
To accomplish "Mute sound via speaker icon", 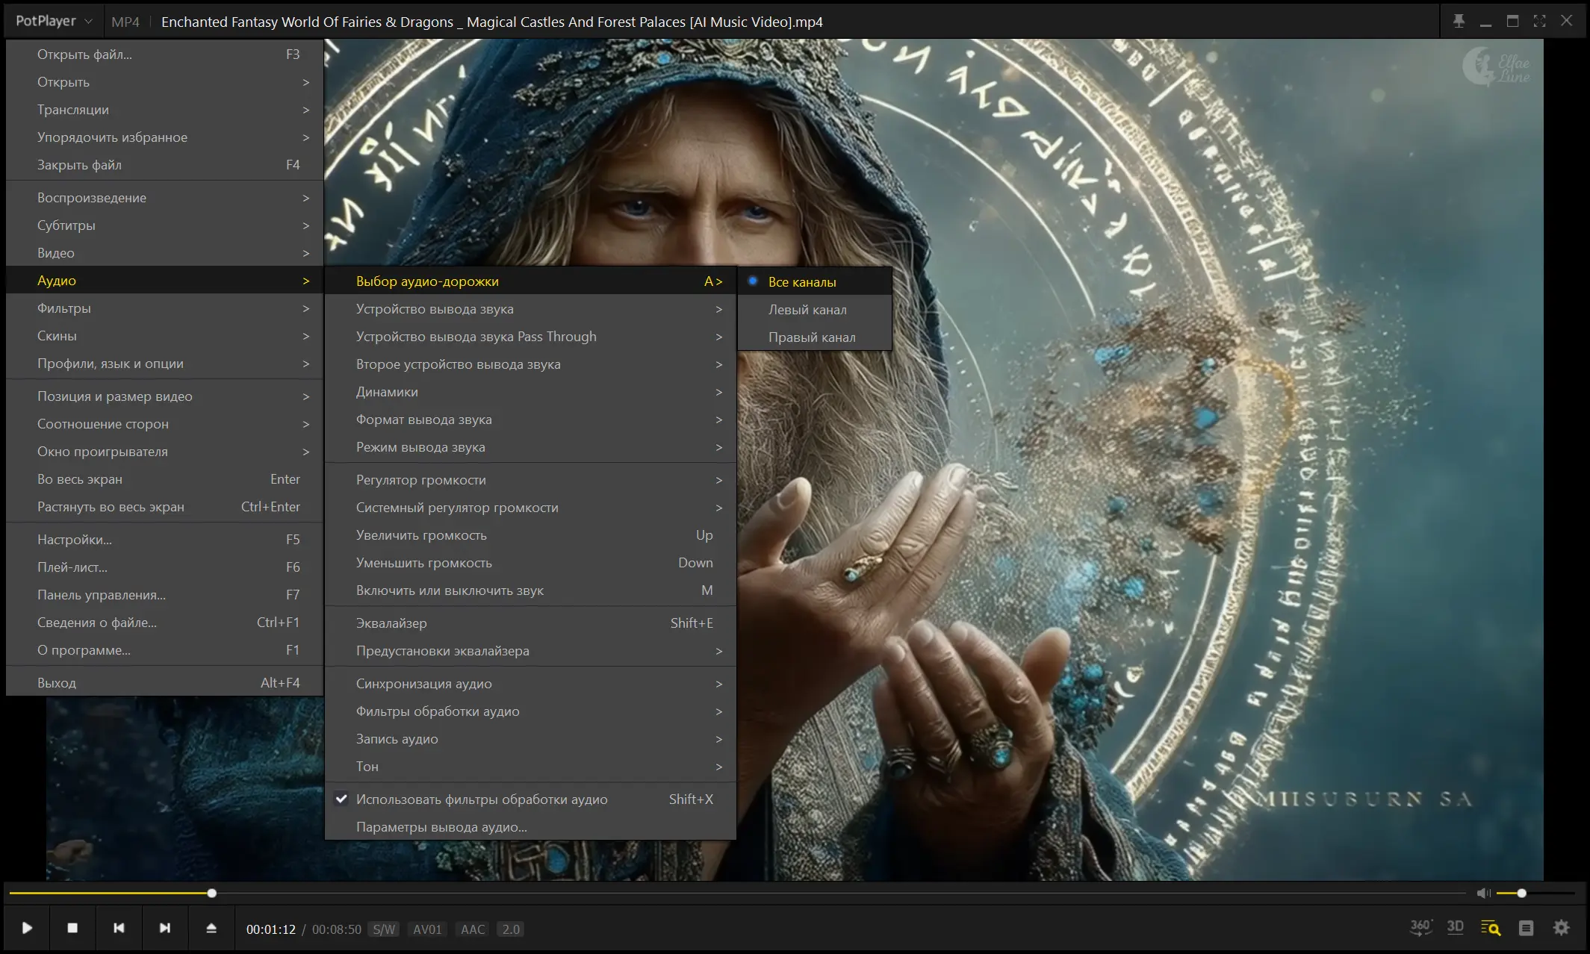I will (x=1483, y=893).
